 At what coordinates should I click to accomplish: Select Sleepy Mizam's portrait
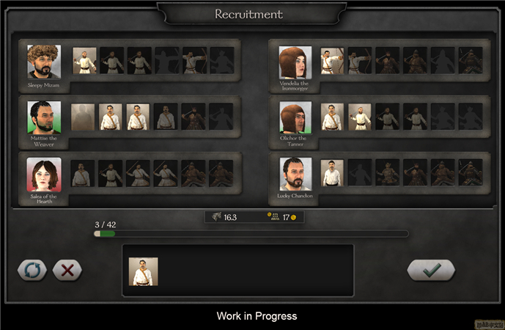point(44,62)
